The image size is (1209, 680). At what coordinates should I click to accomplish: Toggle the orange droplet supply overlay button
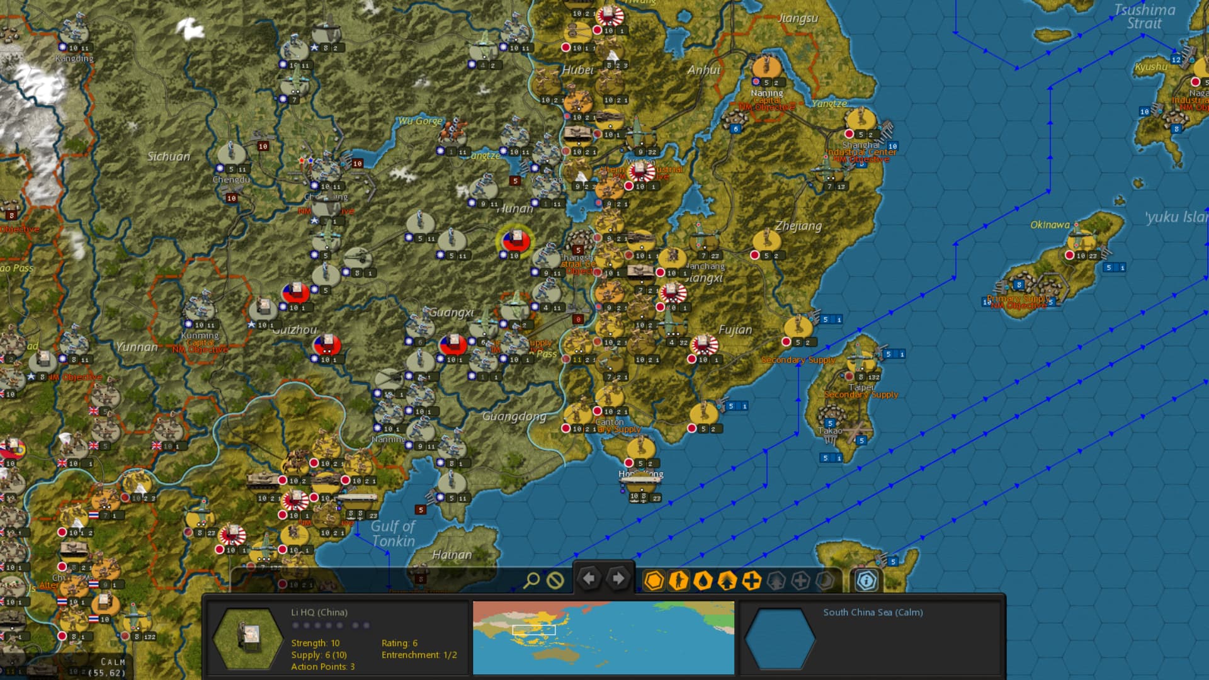(703, 581)
